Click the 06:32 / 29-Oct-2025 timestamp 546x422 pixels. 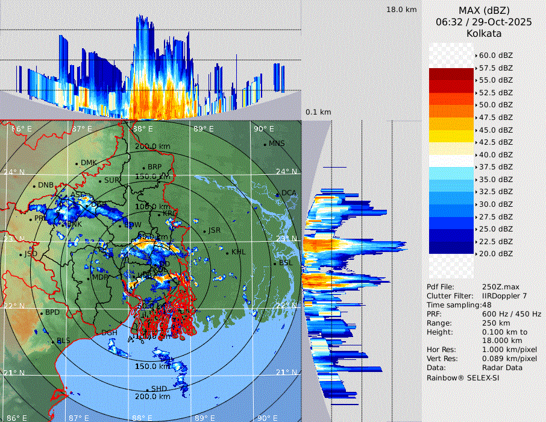(x=484, y=22)
